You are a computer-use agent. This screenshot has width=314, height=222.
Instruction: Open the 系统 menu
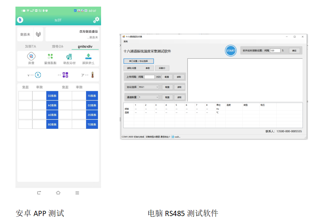click(126, 42)
